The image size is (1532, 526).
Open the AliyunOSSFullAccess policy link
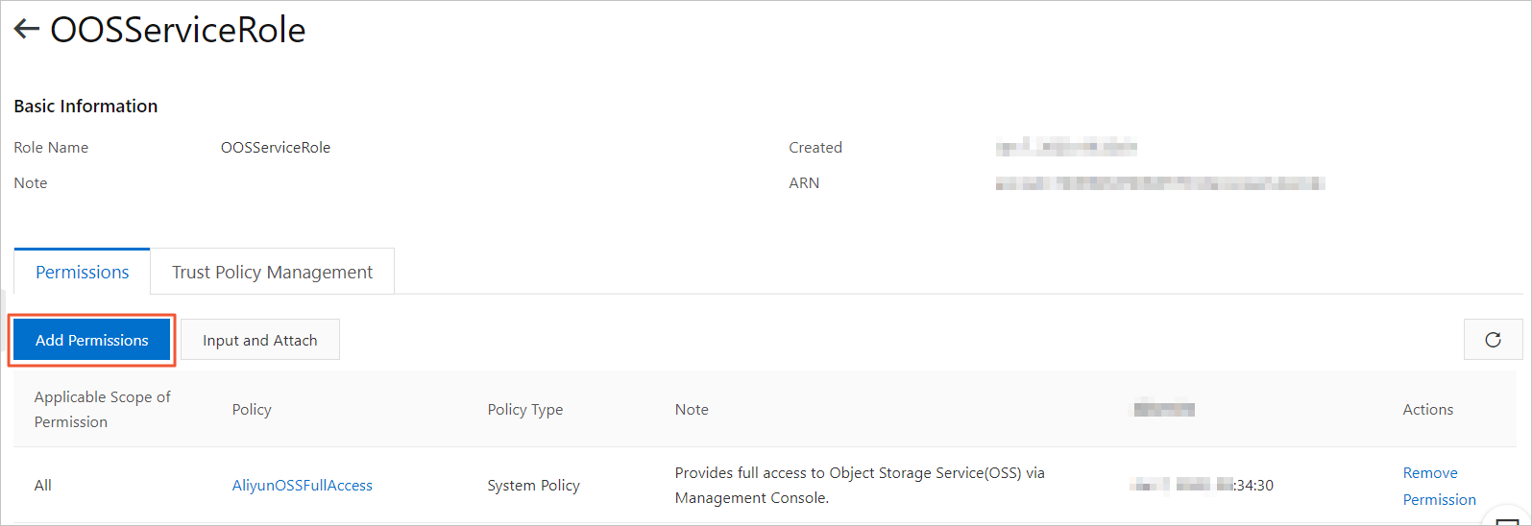coord(303,486)
